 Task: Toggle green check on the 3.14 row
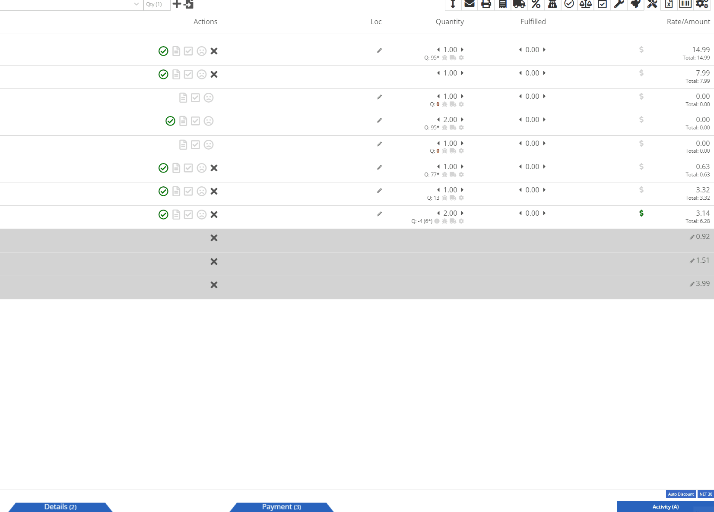pos(163,214)
